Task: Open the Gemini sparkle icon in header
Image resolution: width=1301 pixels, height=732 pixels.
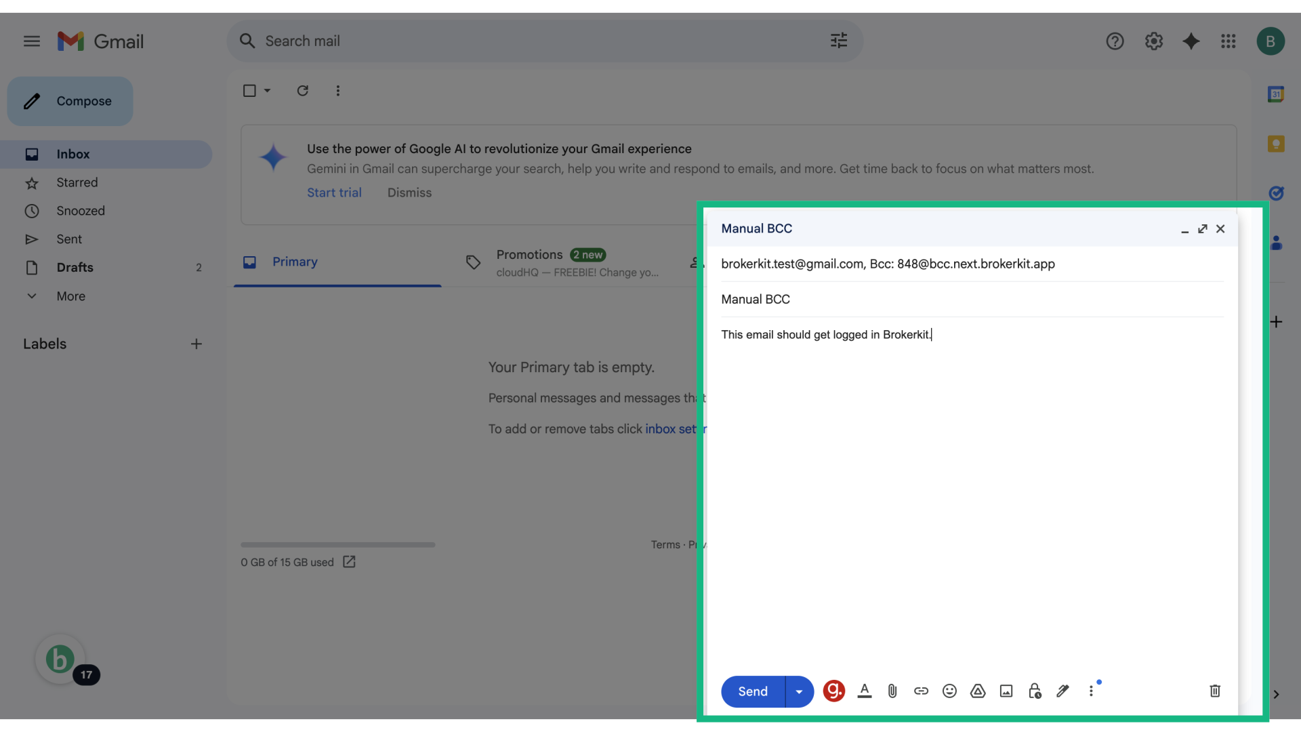Action: [1191, 41]
